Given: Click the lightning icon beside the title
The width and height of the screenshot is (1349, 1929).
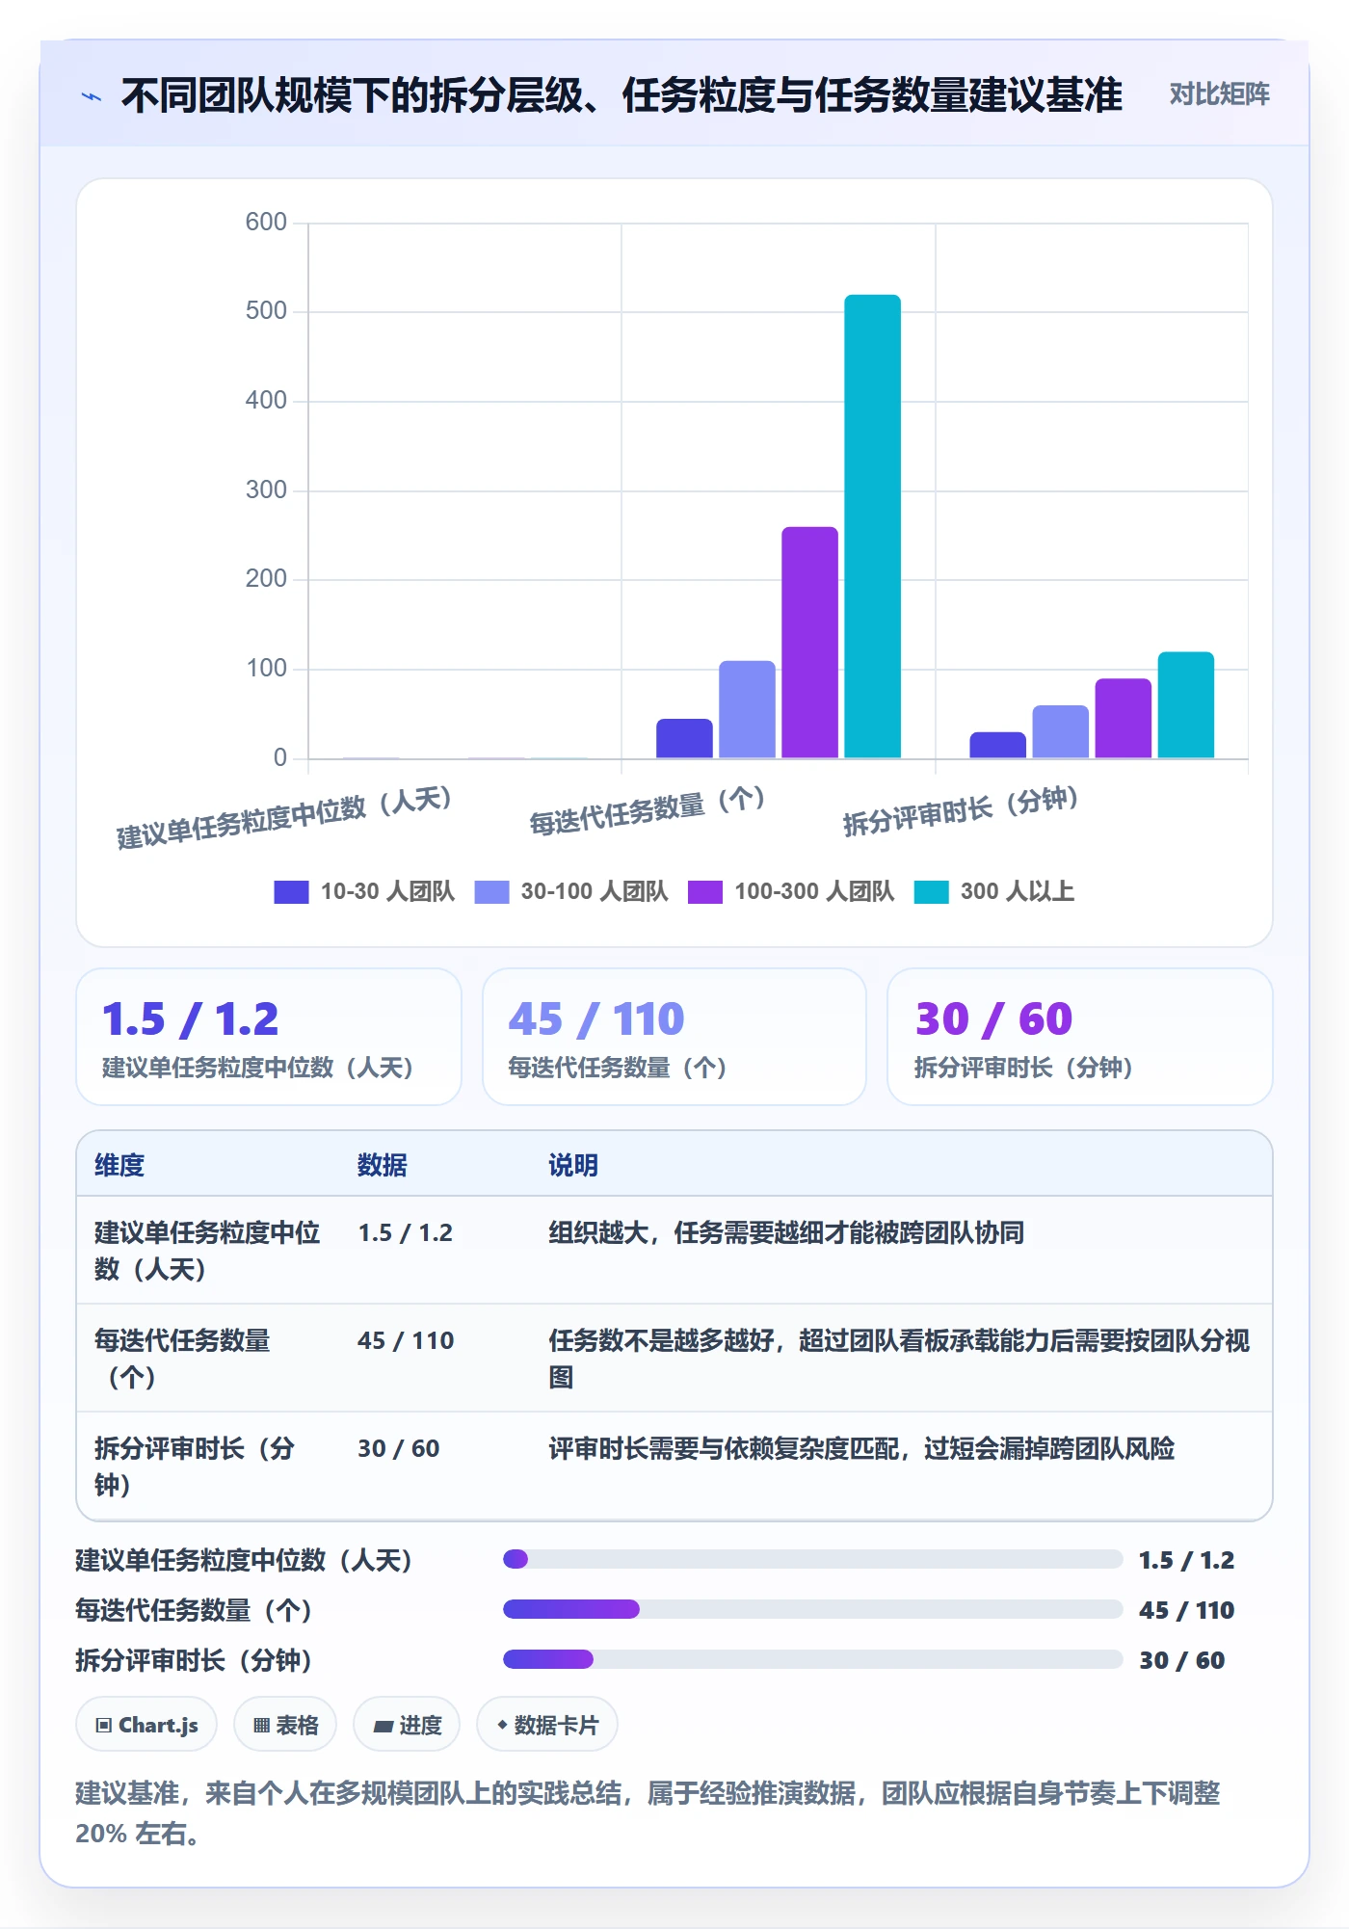Looking at the screenshot, I should (92, 96).
